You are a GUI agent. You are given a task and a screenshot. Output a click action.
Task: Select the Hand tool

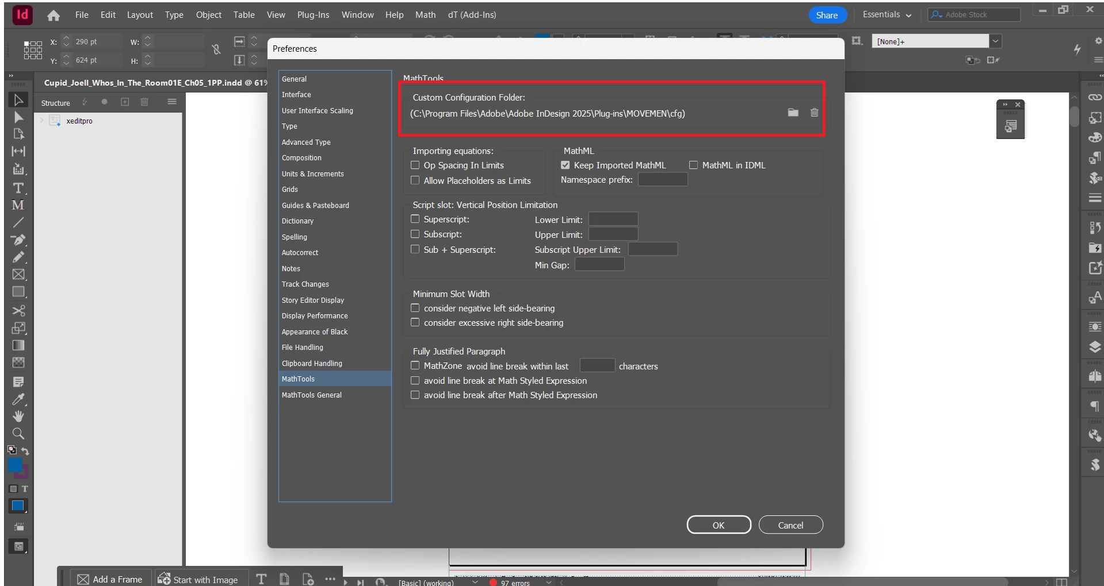point(18,416)
